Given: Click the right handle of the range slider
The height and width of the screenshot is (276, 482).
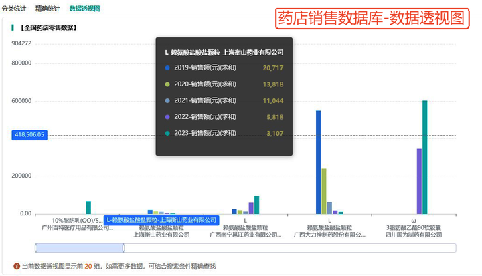Looking at the screenshot, I should [124, 248].
